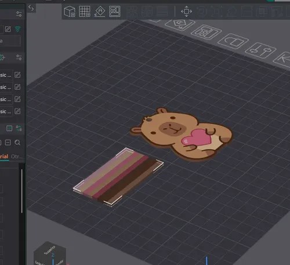Screen dimensions: 290x265
Task: Select the capybara model on the plate
Action: coord(182,134)
